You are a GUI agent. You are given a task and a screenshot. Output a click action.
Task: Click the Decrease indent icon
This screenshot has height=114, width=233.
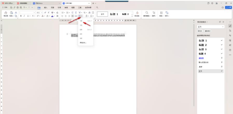coord(73,13)
